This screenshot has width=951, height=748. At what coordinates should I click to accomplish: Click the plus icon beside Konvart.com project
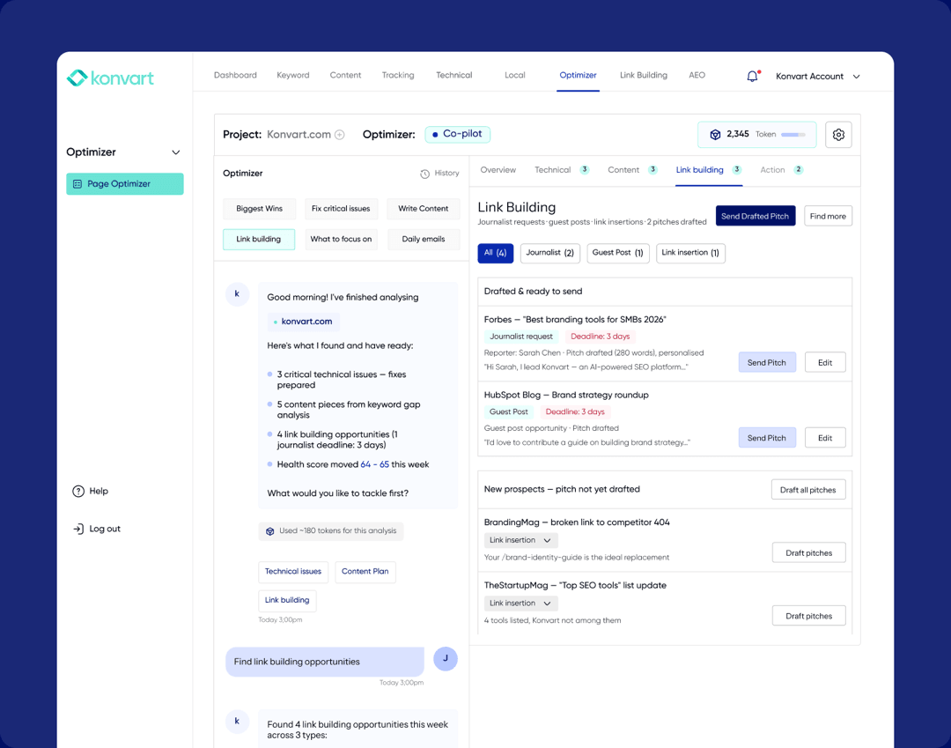coord(340,135)
